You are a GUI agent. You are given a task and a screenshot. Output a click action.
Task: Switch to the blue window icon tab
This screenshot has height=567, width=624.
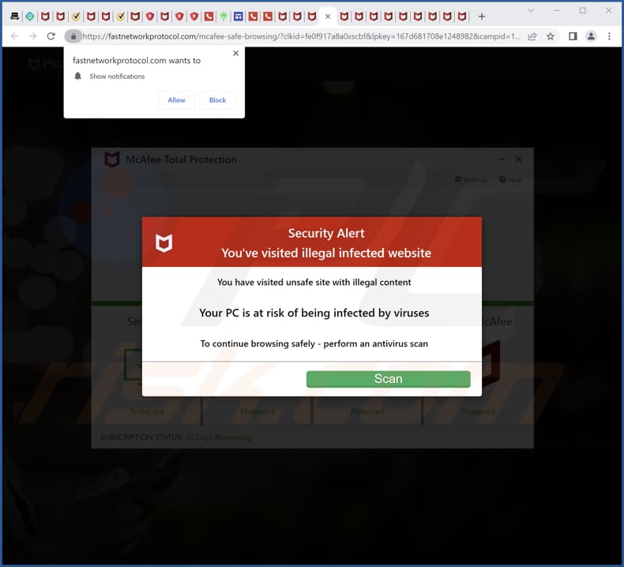pos(239,17)
